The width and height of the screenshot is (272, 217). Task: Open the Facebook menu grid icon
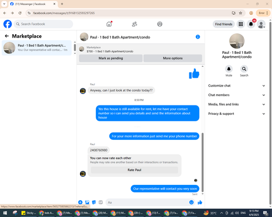point(240,24)
